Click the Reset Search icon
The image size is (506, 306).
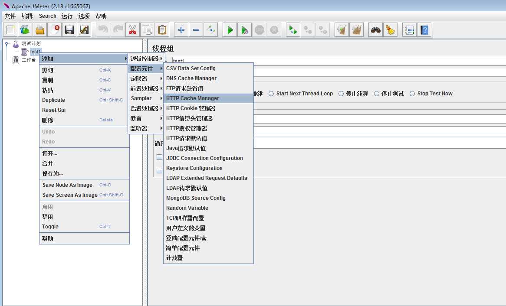click(x=390, y=30)
